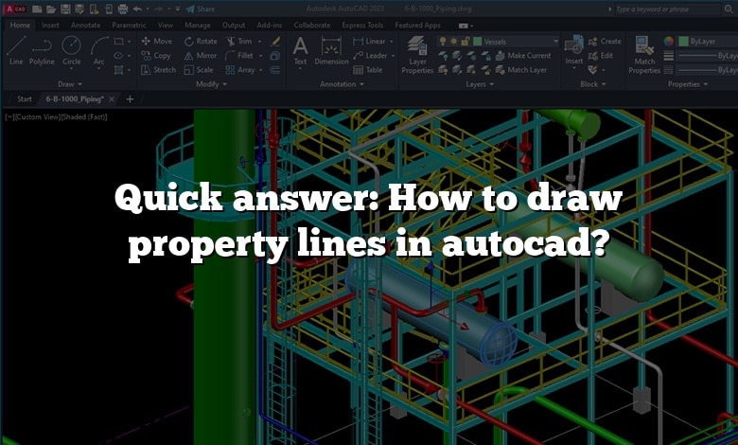Viewport: 738px width, 445px height.
Task: Start the Dimension tool
Action: coord(331,50)
